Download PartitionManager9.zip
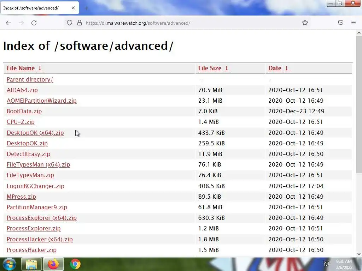The height and width of the screenshot is (271, 362). (x=37, y=207)
